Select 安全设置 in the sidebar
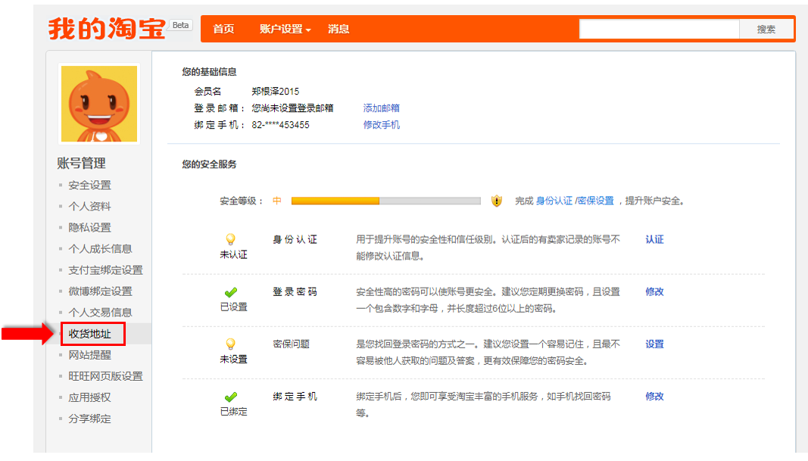Image resolution: width=808 pixels, height=461 pixels. [x=89, y=185]
